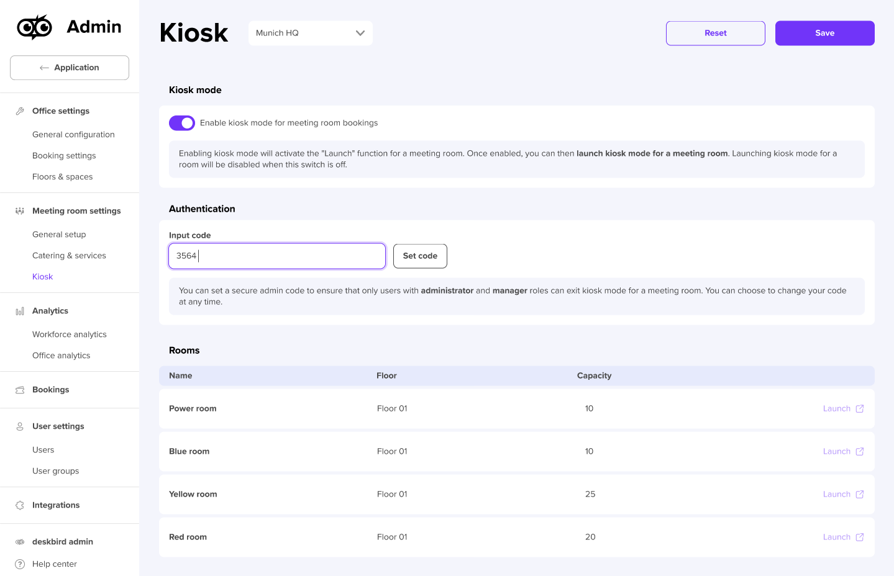Launch kiosk mode for Blue room
Screen dimensions: 894x576
click(836, 451)
